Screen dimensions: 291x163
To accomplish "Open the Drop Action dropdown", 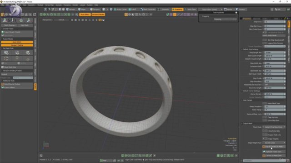I will coord(211,9).
